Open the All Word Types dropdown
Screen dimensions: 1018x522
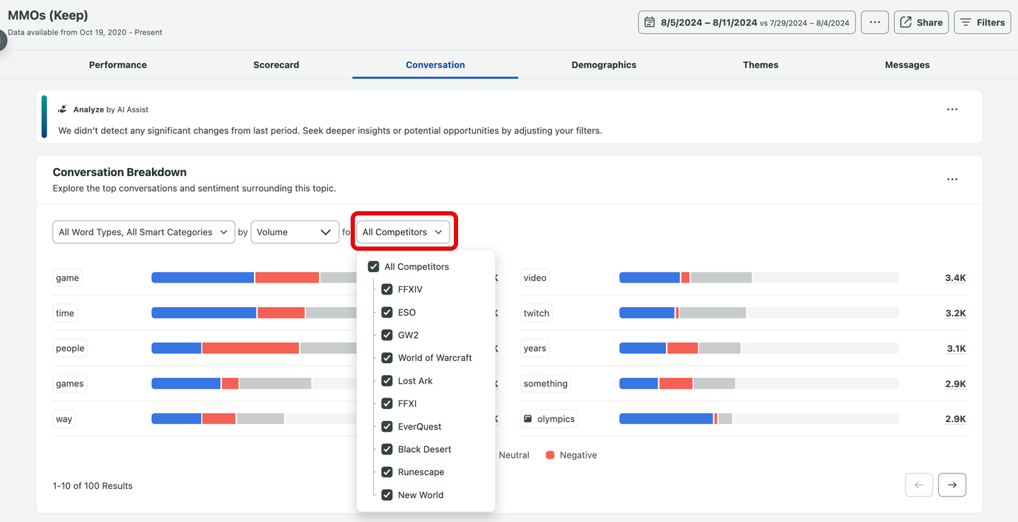(144, 232)
